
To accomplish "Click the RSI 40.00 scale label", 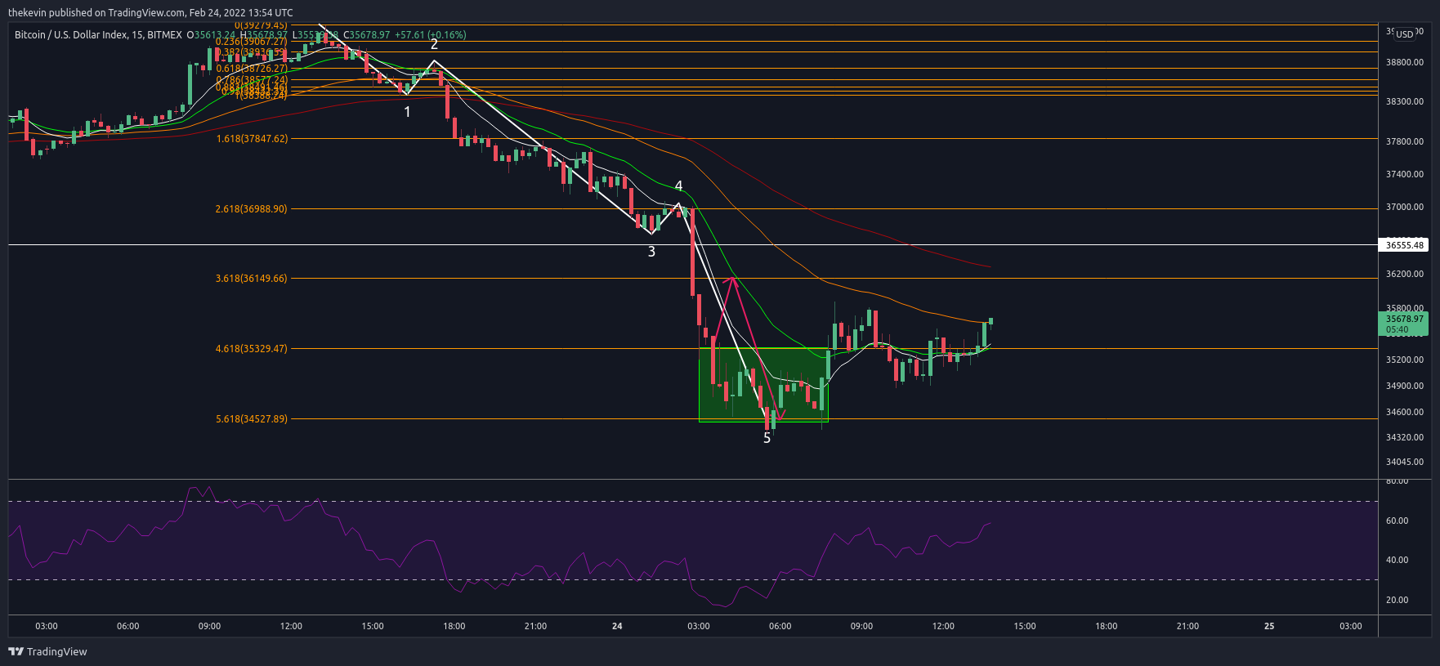I will 1397,560.
